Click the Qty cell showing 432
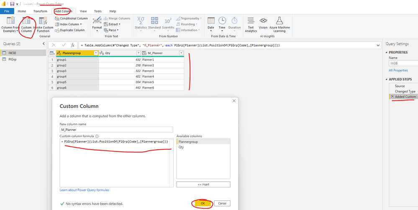Viewport: 418px width, 210px height. (x=120, y=60)
